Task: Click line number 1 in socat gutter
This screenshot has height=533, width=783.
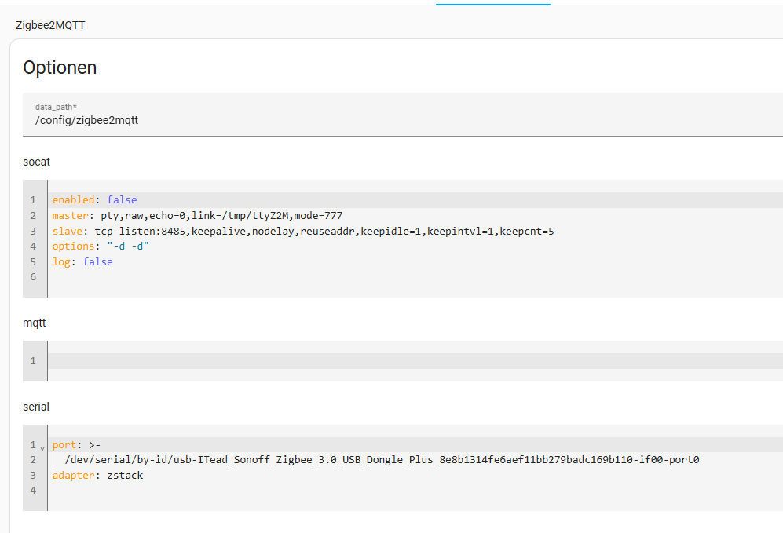Action: [33, 200]
